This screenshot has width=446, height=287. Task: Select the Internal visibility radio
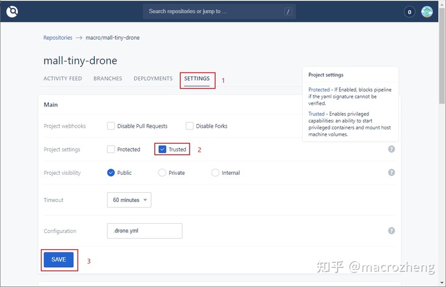(215, 172)
